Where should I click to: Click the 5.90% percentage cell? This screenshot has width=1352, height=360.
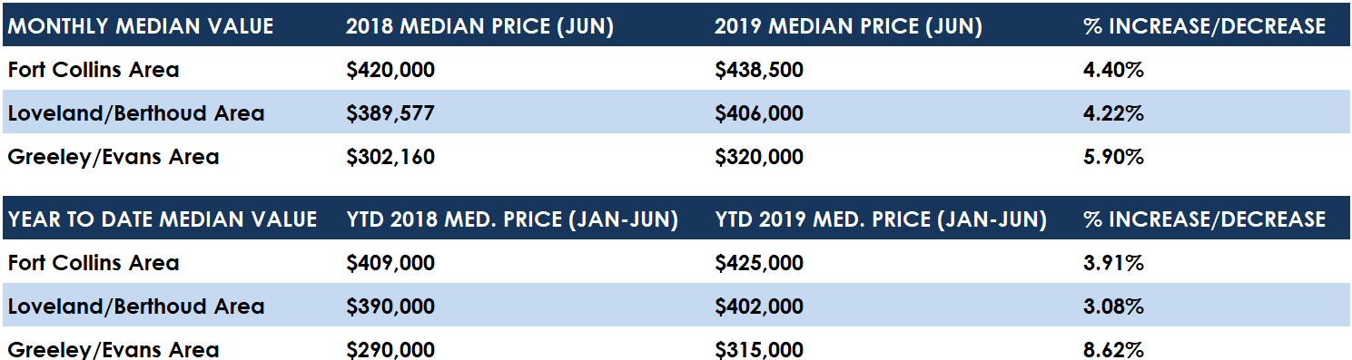pyautogui.click(x=1113, y=157)
